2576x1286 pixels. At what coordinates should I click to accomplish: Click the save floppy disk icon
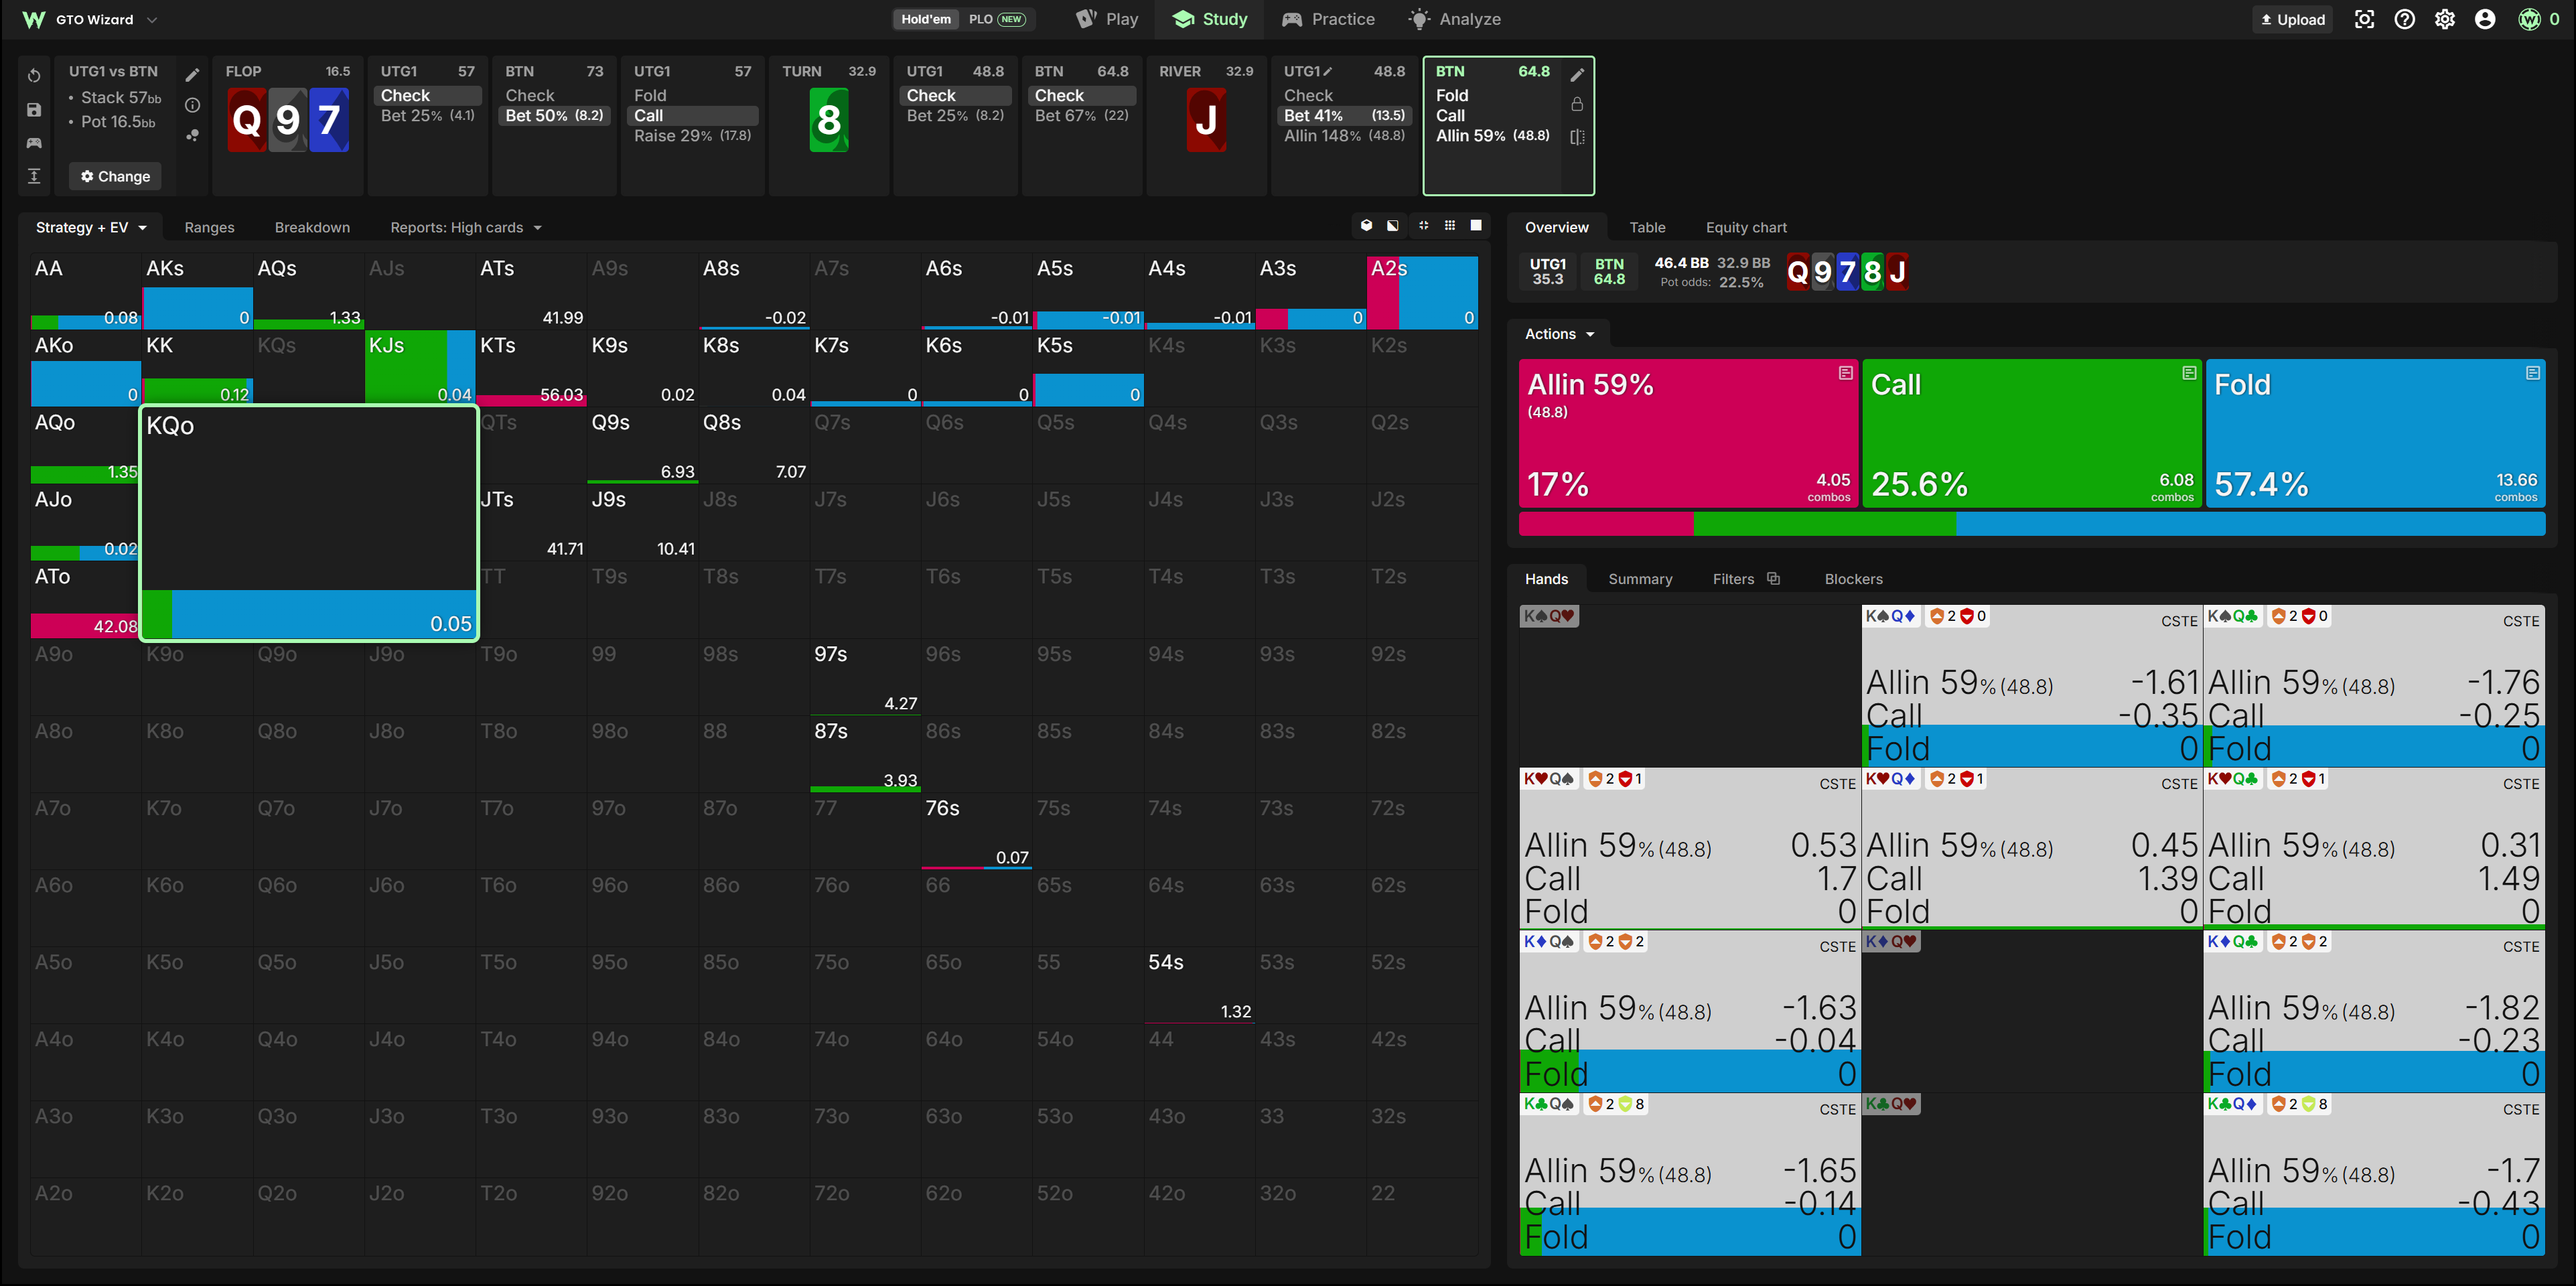[34, 110]
